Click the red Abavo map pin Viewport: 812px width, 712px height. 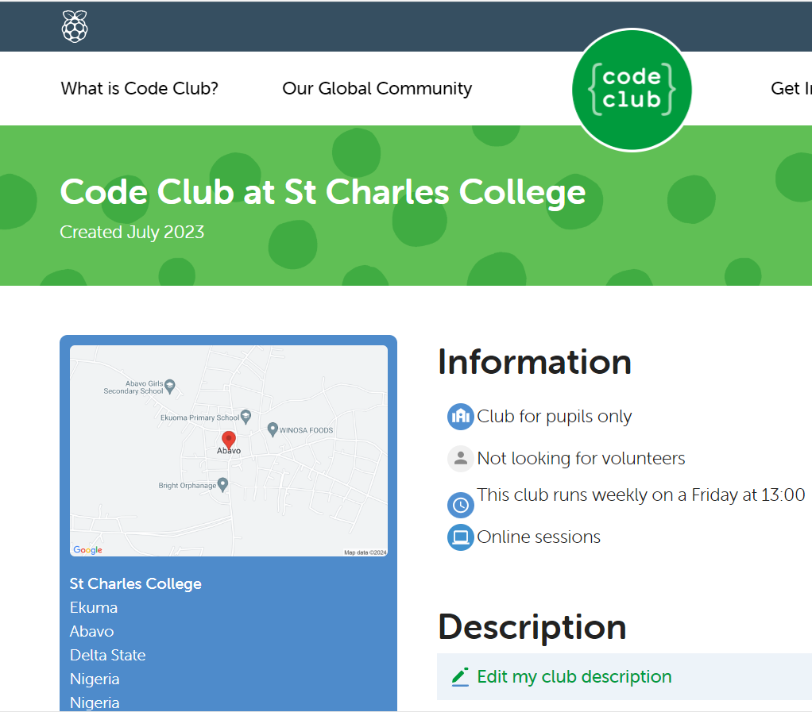point(228,440)
